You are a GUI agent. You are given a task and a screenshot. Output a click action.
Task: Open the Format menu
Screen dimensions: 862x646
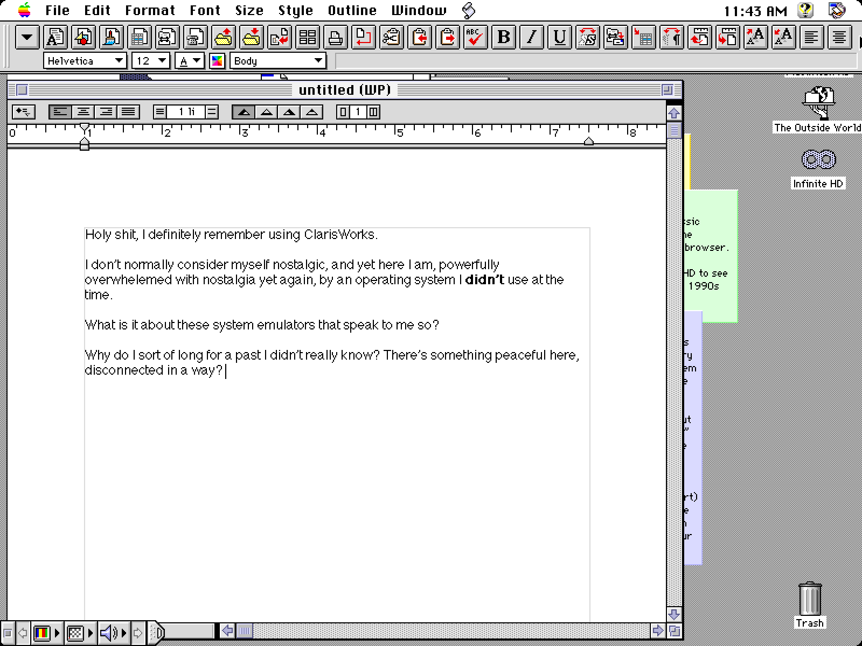(150, 10)
